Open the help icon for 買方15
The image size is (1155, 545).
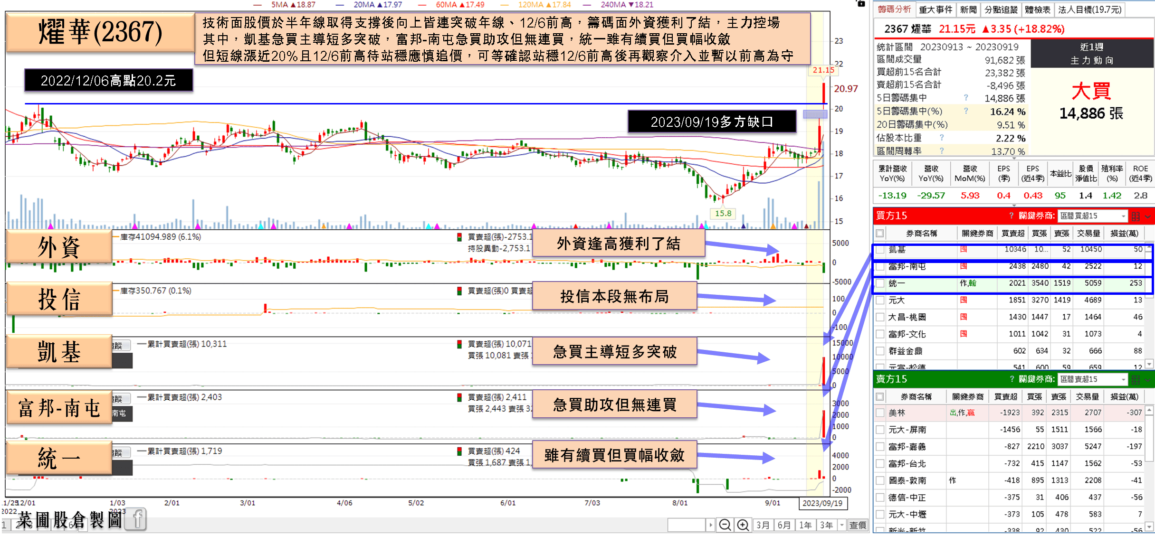point(1012,216)
